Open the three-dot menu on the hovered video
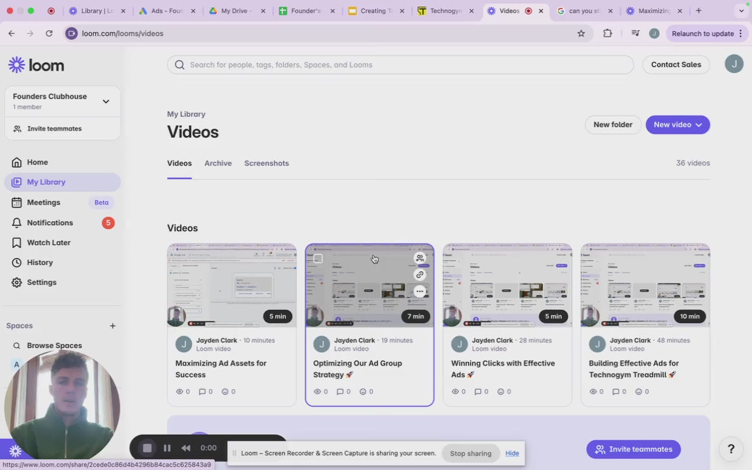Image resolution: width=752 pixels, height=470 pixels. coord(420,291)
